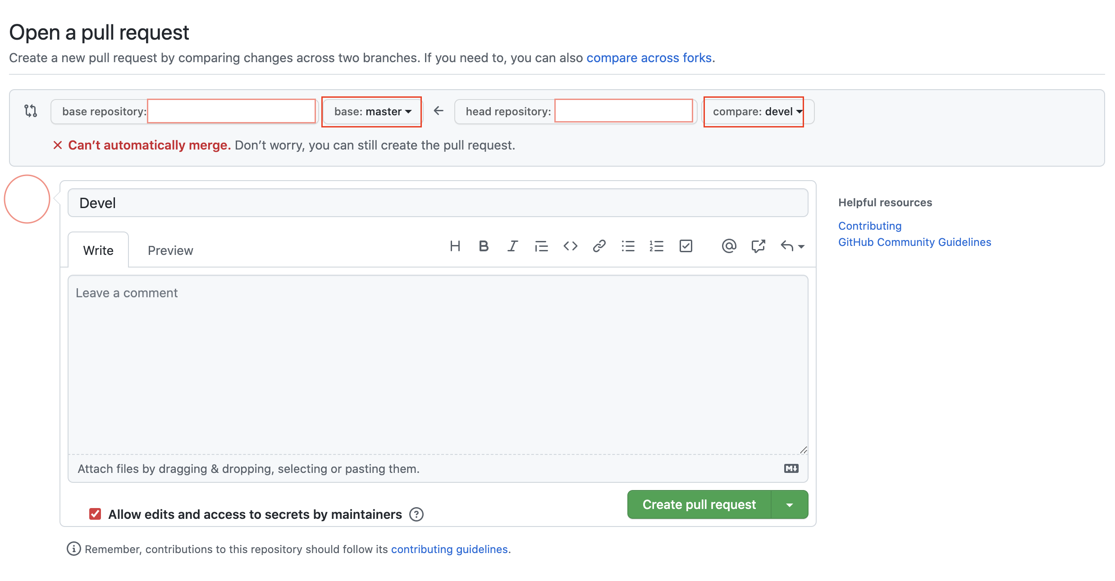This screenshot has width=1115, height=581.
Task: Add a hyperlink via link icon
Action: pyautogui.click(x=599, y=246)
